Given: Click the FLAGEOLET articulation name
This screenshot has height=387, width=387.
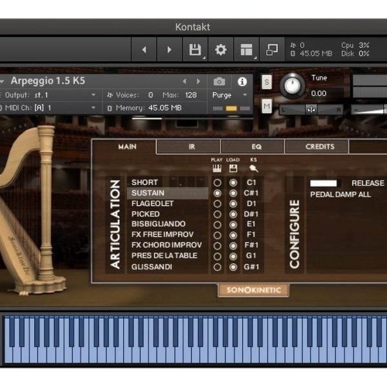Looking at the screenshot, I should tap(152, 204).
